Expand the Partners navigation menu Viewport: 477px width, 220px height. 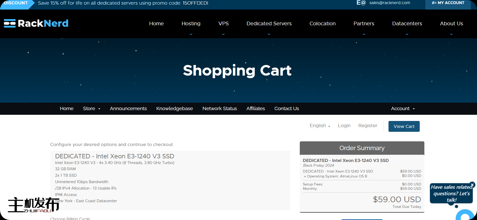pyautogui.click(x=364, y=34)
